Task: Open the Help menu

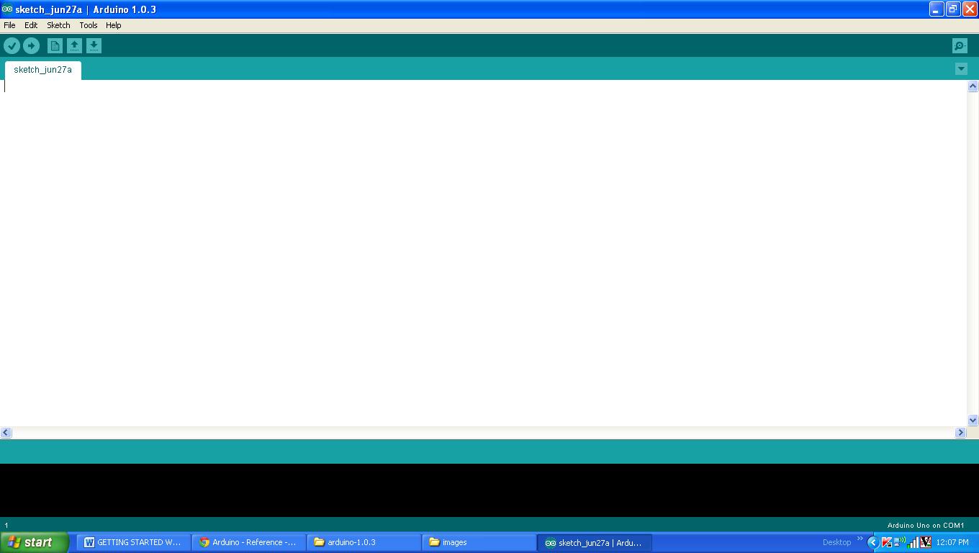Action: 114,25
